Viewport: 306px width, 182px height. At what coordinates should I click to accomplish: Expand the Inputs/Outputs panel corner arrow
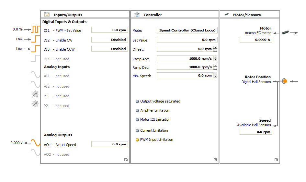click(126, 160)
